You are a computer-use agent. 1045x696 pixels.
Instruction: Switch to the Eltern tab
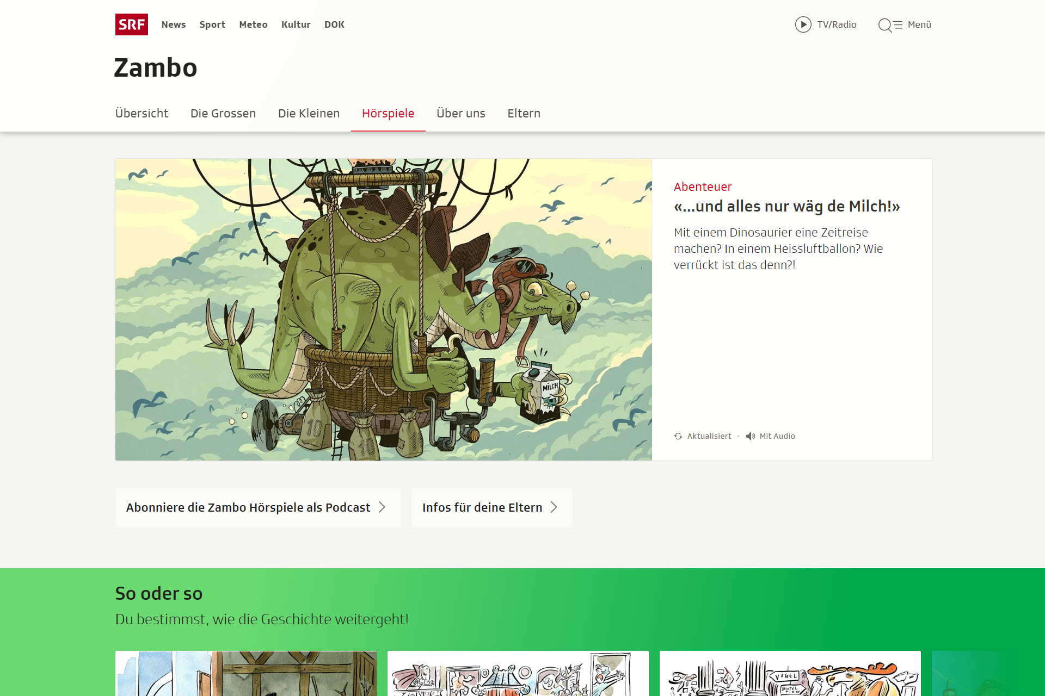click(524, 113)
